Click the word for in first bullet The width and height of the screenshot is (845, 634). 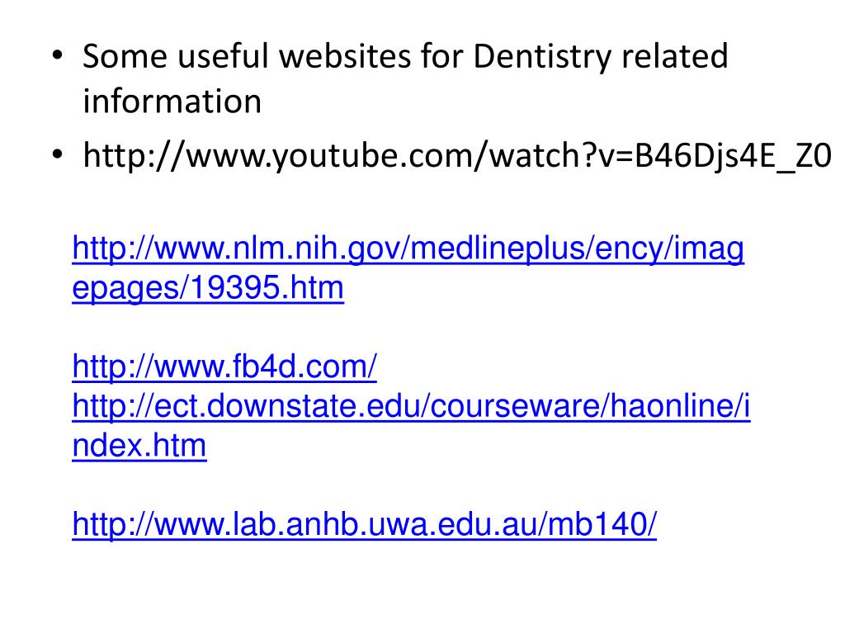[x=442, y=56]
